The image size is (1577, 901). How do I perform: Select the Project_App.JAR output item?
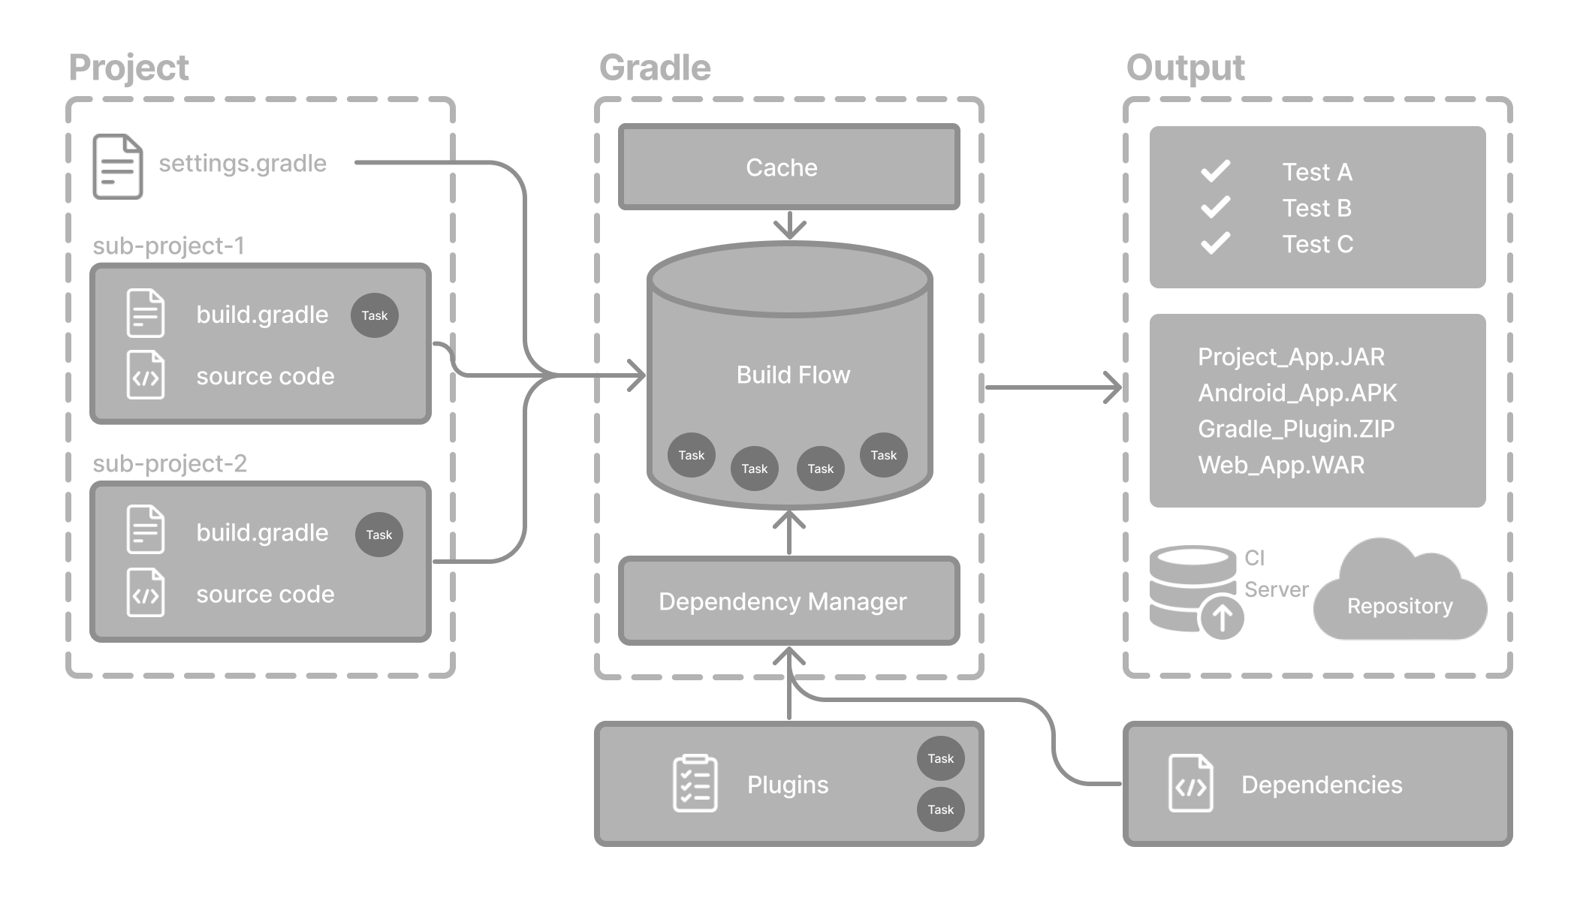[1292, 357]
